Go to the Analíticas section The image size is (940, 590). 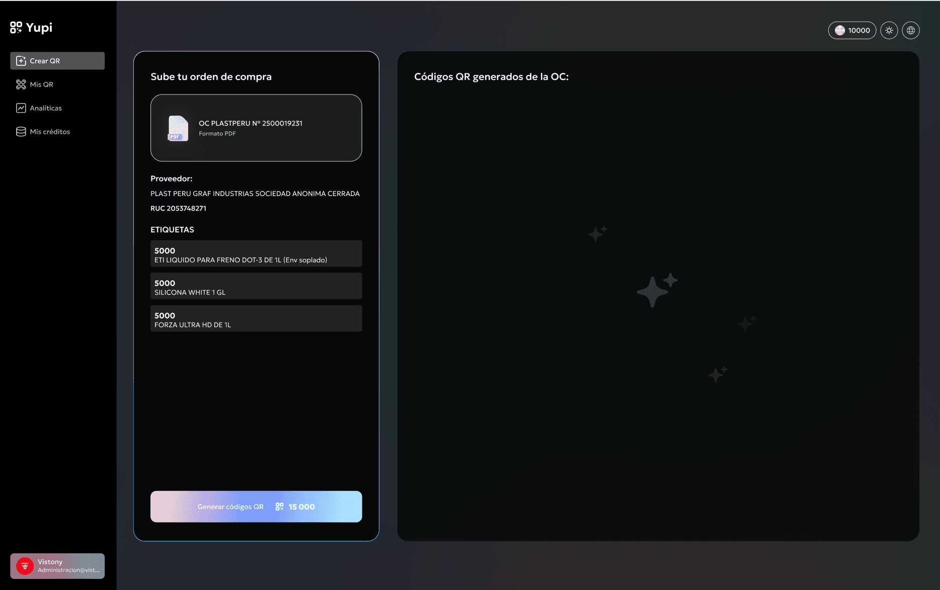pyautogui.click(x=57, y=108)
